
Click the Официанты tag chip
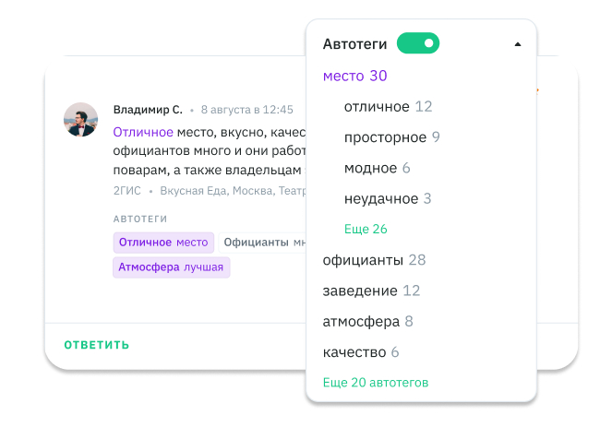(x=263, y=243)
